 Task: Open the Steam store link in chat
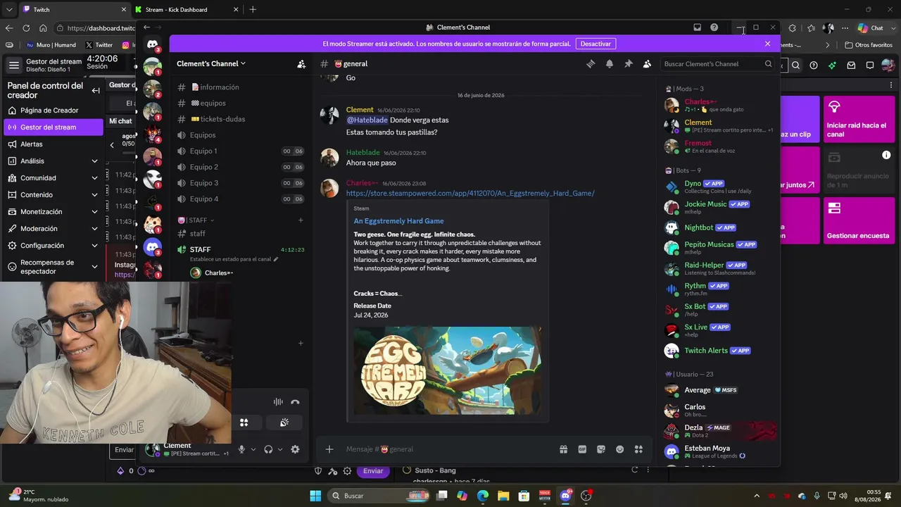coord(470,193)
